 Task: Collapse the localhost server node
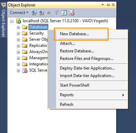coord(12,21)
